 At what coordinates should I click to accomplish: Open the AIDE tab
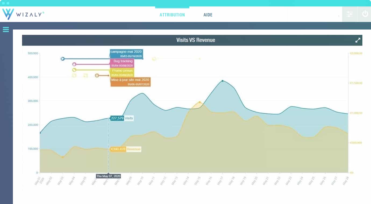(x=208, y=15)
